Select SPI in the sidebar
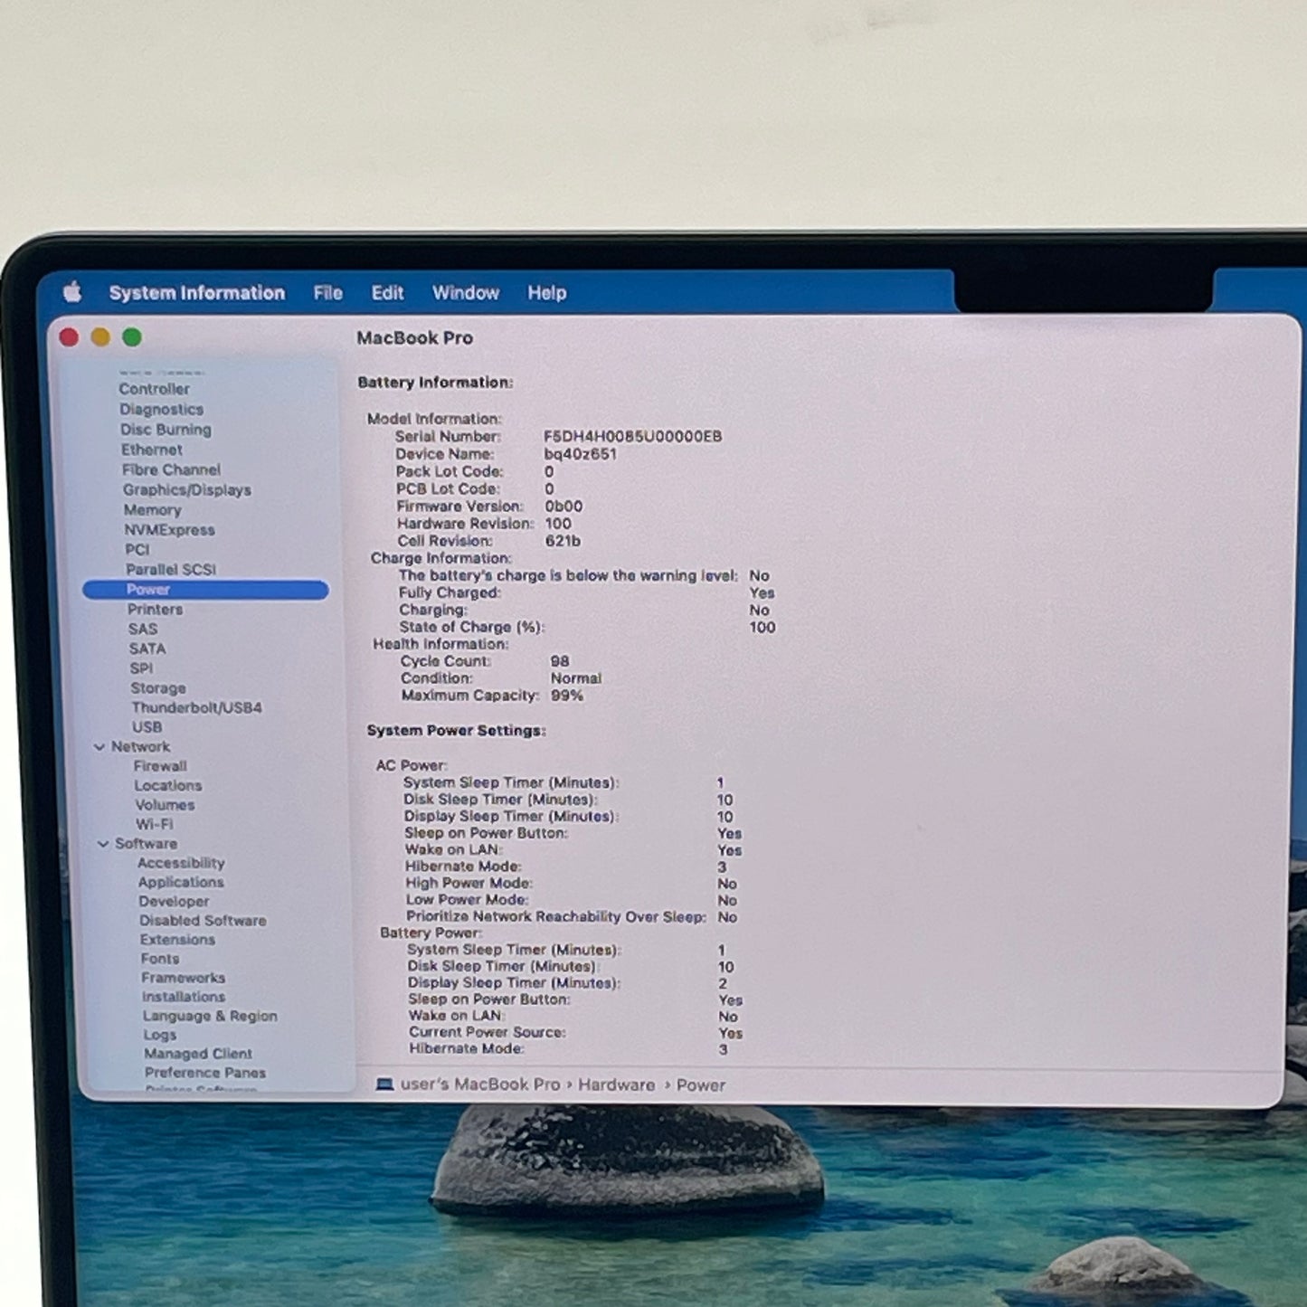 point(141,668)
